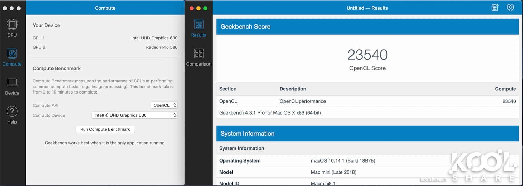Click the 'Compute Benchmark' heading
This screenshot has width=523, height=186.
(57, 68)
